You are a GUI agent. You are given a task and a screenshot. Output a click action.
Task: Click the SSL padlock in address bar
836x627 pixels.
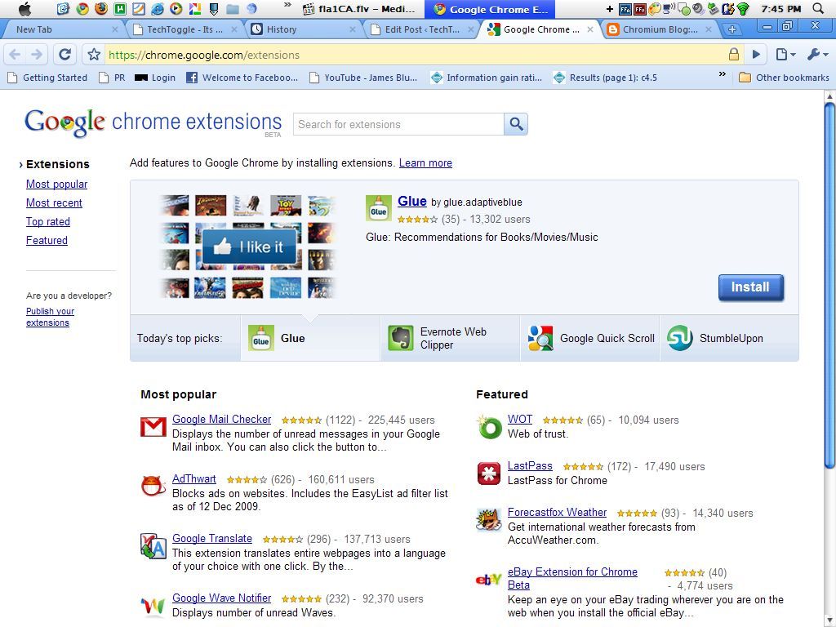pyautogui.click(x=734, y=55)
